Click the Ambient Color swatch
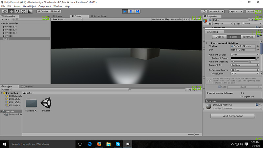The height and width of the screenshot is (148, 263). point(243,58)
